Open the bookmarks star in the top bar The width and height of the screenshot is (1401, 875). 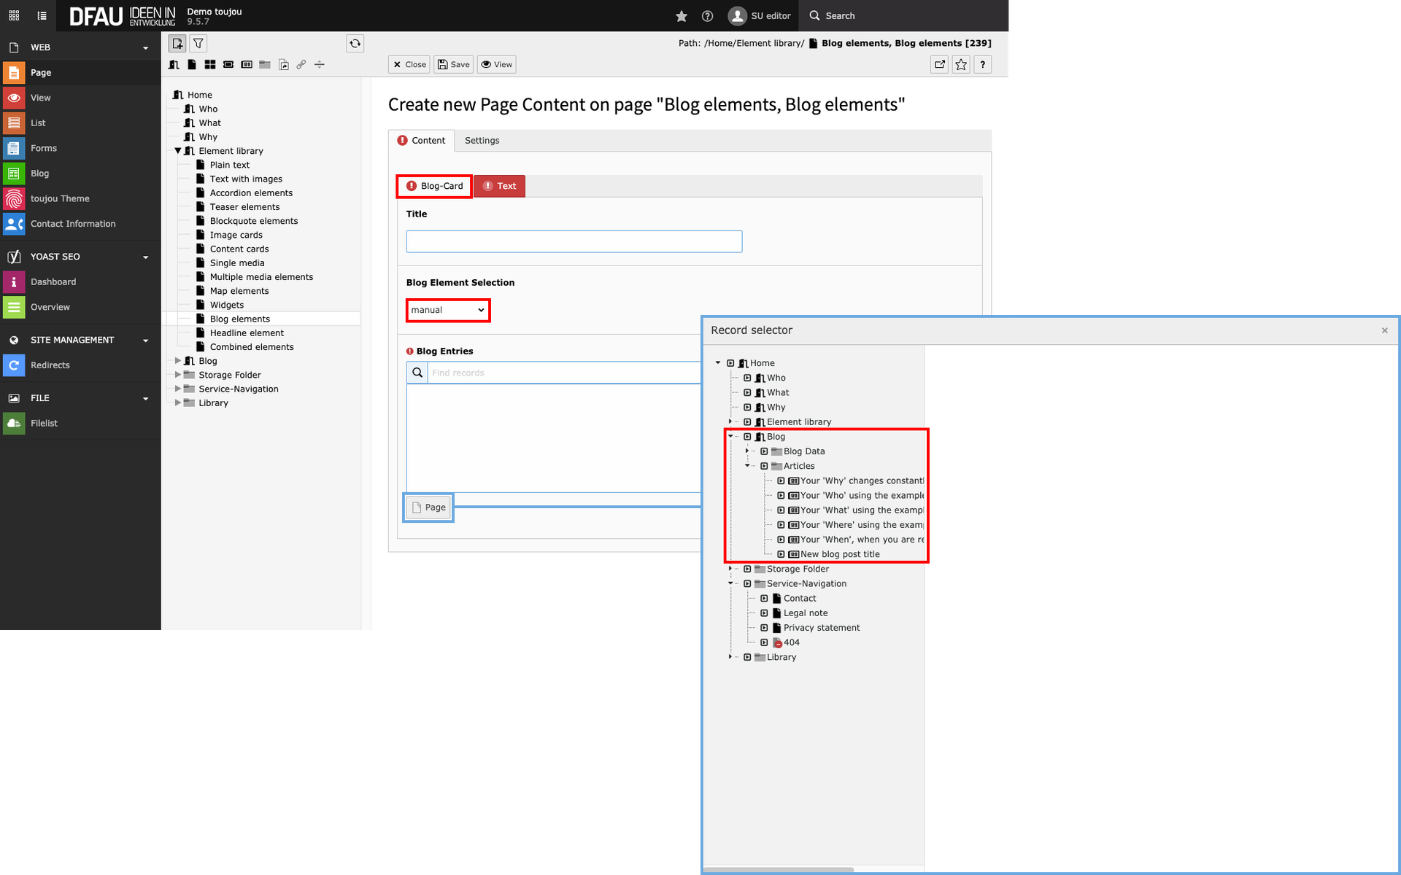tap(682, 16)
